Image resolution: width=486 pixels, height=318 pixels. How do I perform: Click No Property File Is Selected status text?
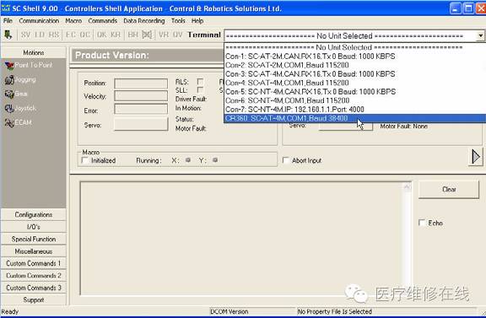(334, 311)
